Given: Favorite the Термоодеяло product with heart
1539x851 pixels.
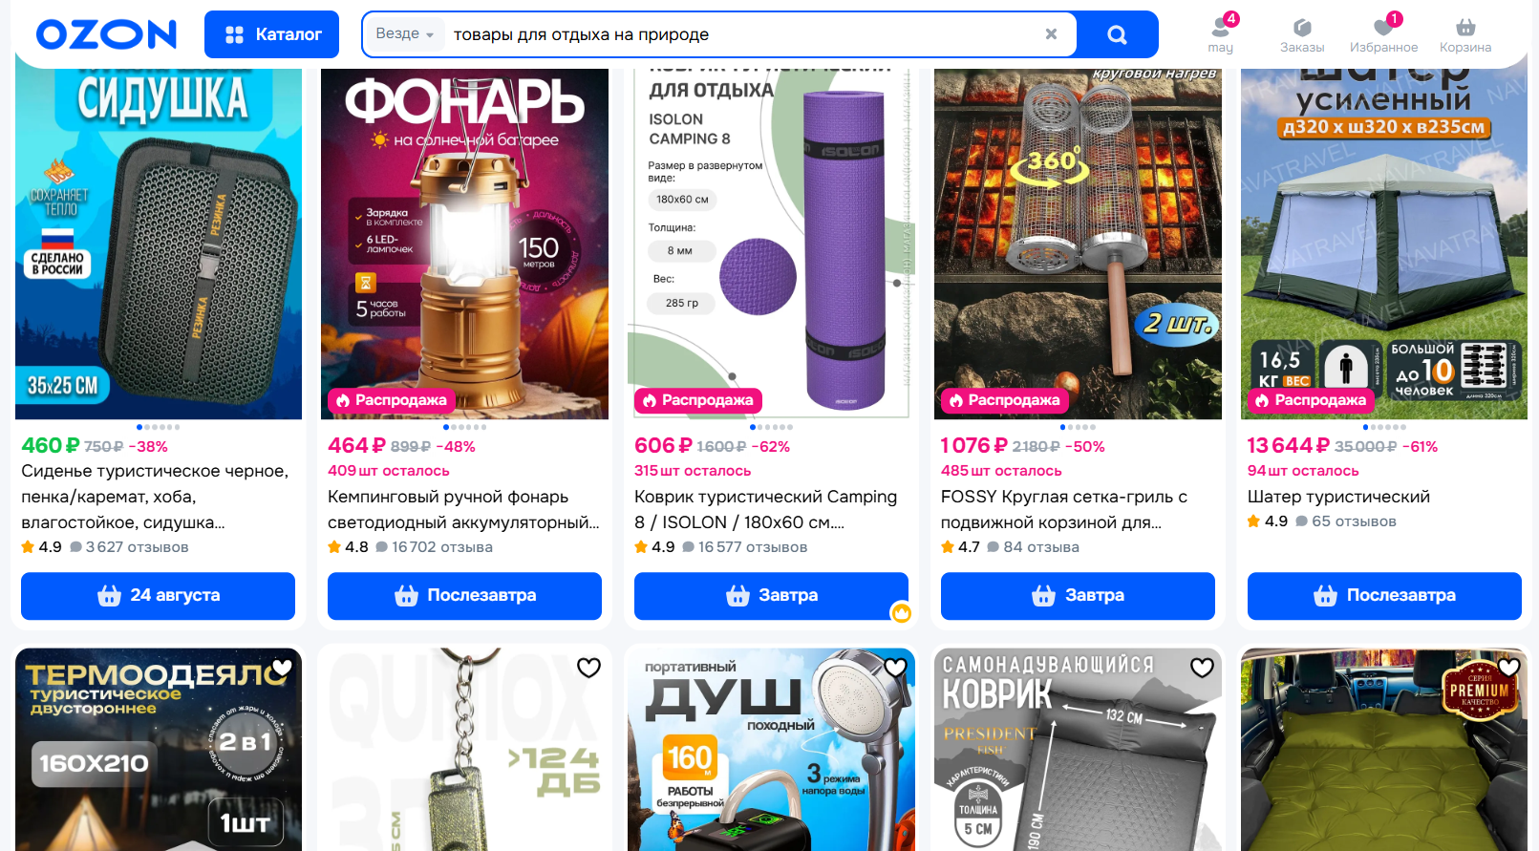Looking at the screenshot, I should [x=282, y=668].
